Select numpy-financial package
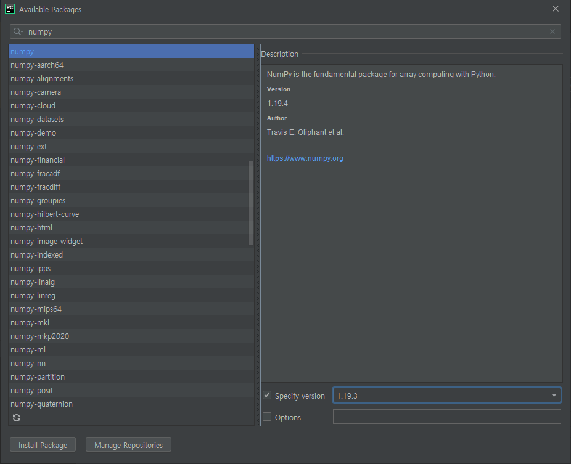571x464 pixels. [131, 160]
